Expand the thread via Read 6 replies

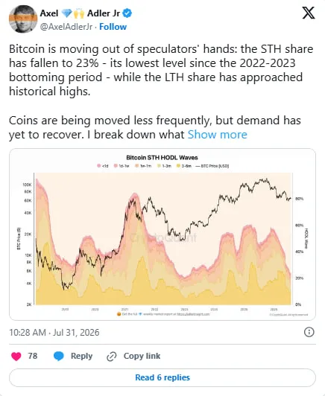(x=162, y=377)
